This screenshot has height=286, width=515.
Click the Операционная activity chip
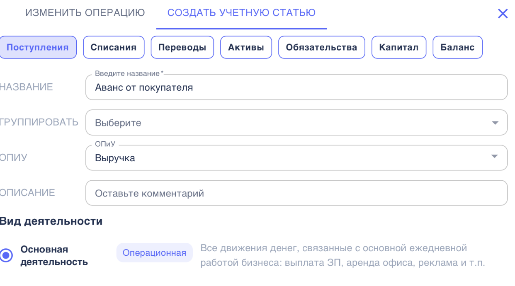(x=154, y=252)
